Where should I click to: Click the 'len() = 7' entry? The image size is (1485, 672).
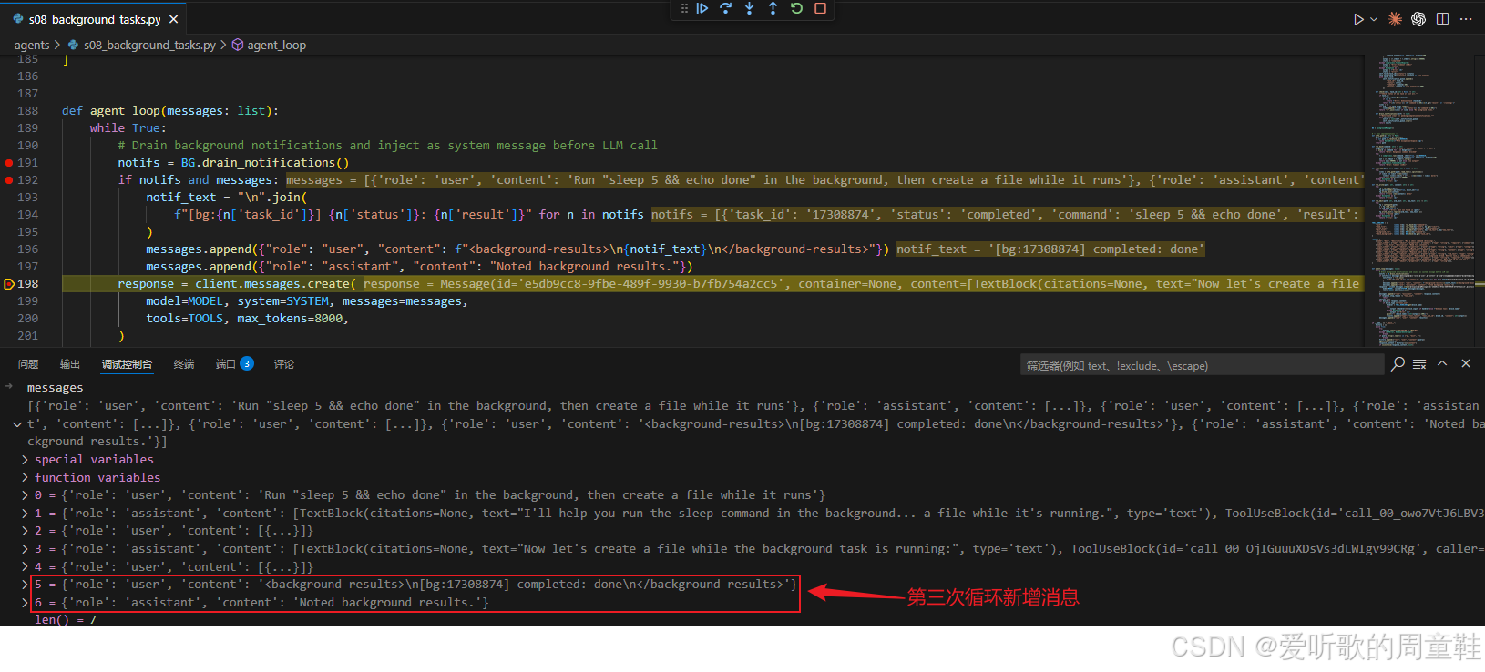coord(65,620)
